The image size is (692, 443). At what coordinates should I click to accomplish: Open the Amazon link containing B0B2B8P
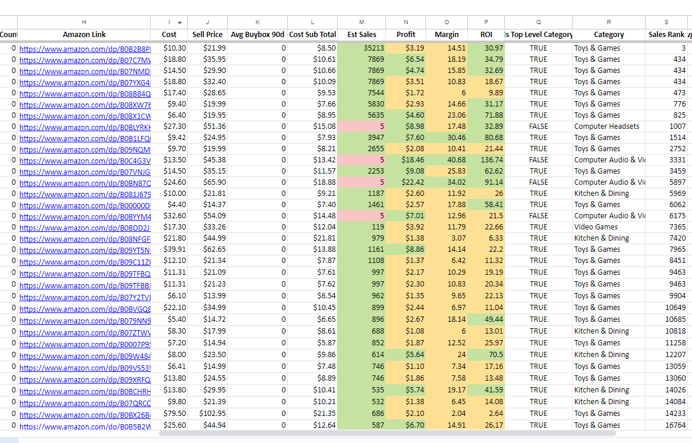(x=85, y=48)
